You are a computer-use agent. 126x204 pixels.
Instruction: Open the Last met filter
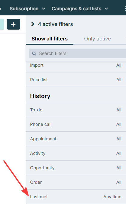pyautogui.click(x=76, y=197)
